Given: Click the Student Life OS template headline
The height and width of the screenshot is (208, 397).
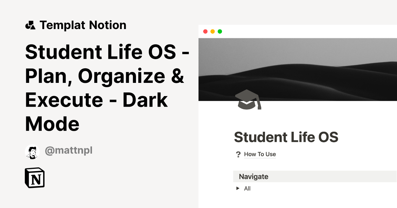Looking at the screenshot, I should [x=106, y=87].
